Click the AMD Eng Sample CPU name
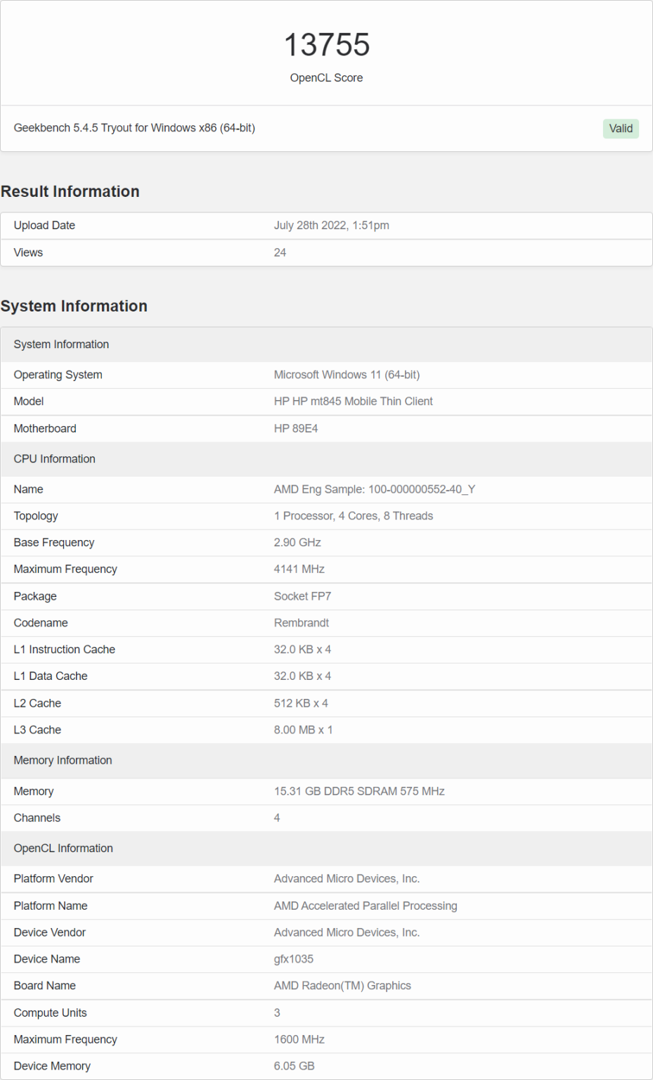653x1080 pixels. pos(374,489)
